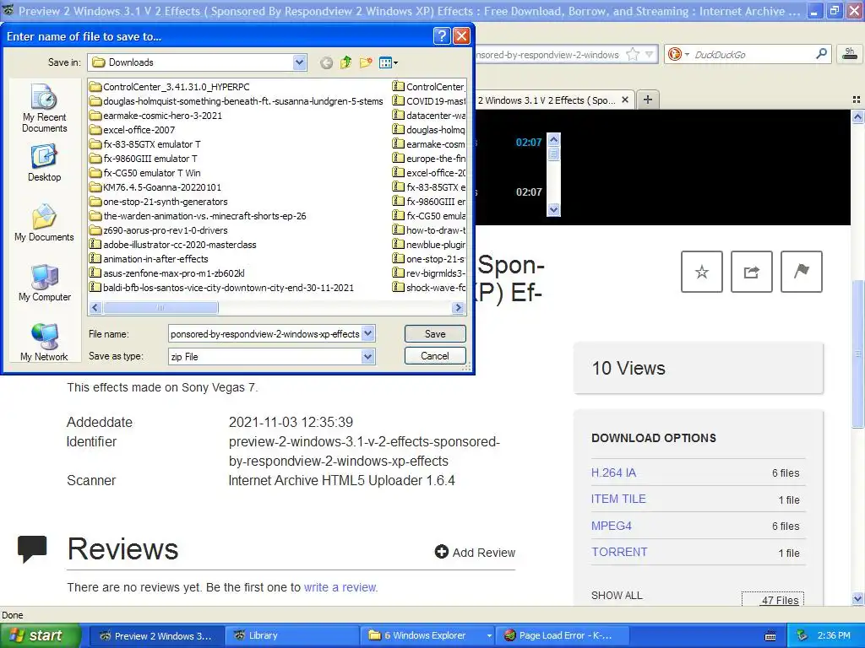Expand the File name dropdown arrow
This screenshot has width=865, height=648.
point(368,333)
